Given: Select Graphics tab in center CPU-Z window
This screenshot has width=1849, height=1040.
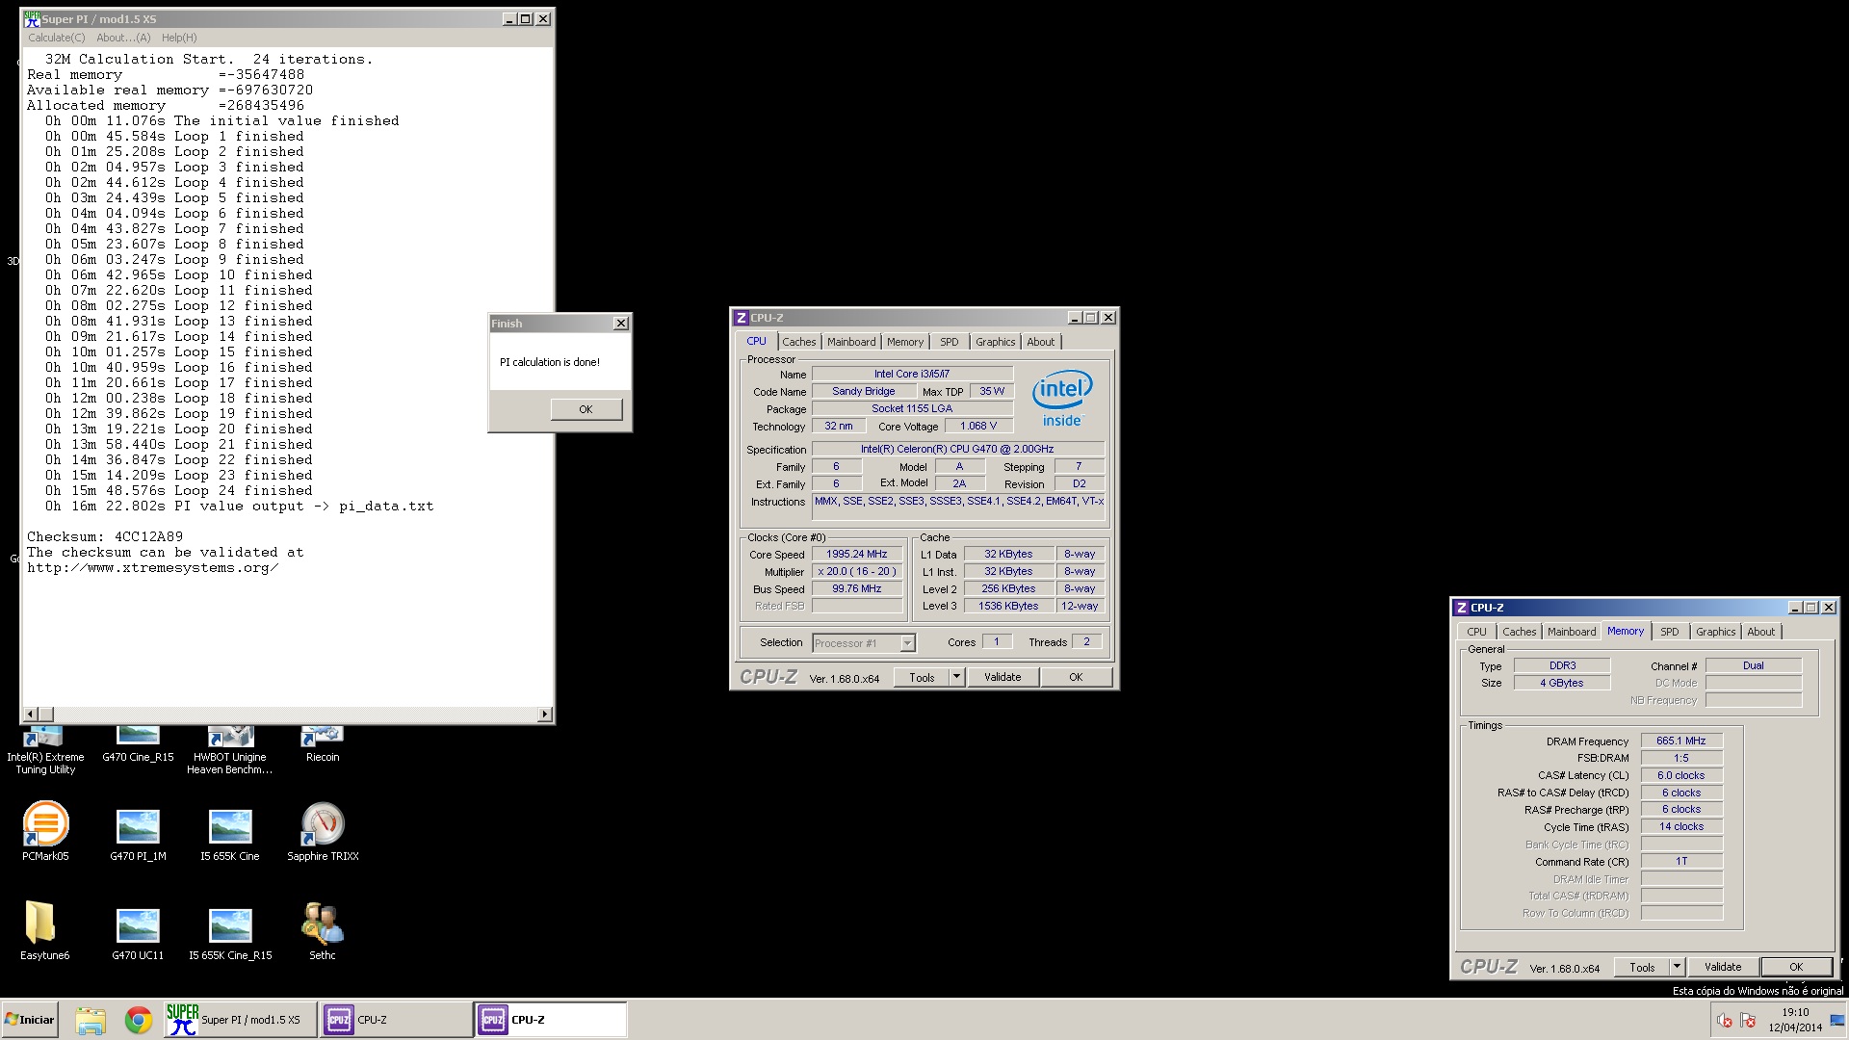Looking at the screenshot, I should (x=995, y=342).
